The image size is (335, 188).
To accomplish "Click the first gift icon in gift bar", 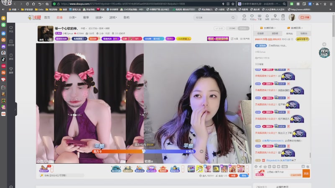I will [191, 169].
